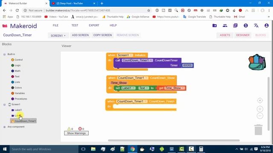273x153 pixels.
Task: Collapse the Built-in tree section
Action: point(4,54)
